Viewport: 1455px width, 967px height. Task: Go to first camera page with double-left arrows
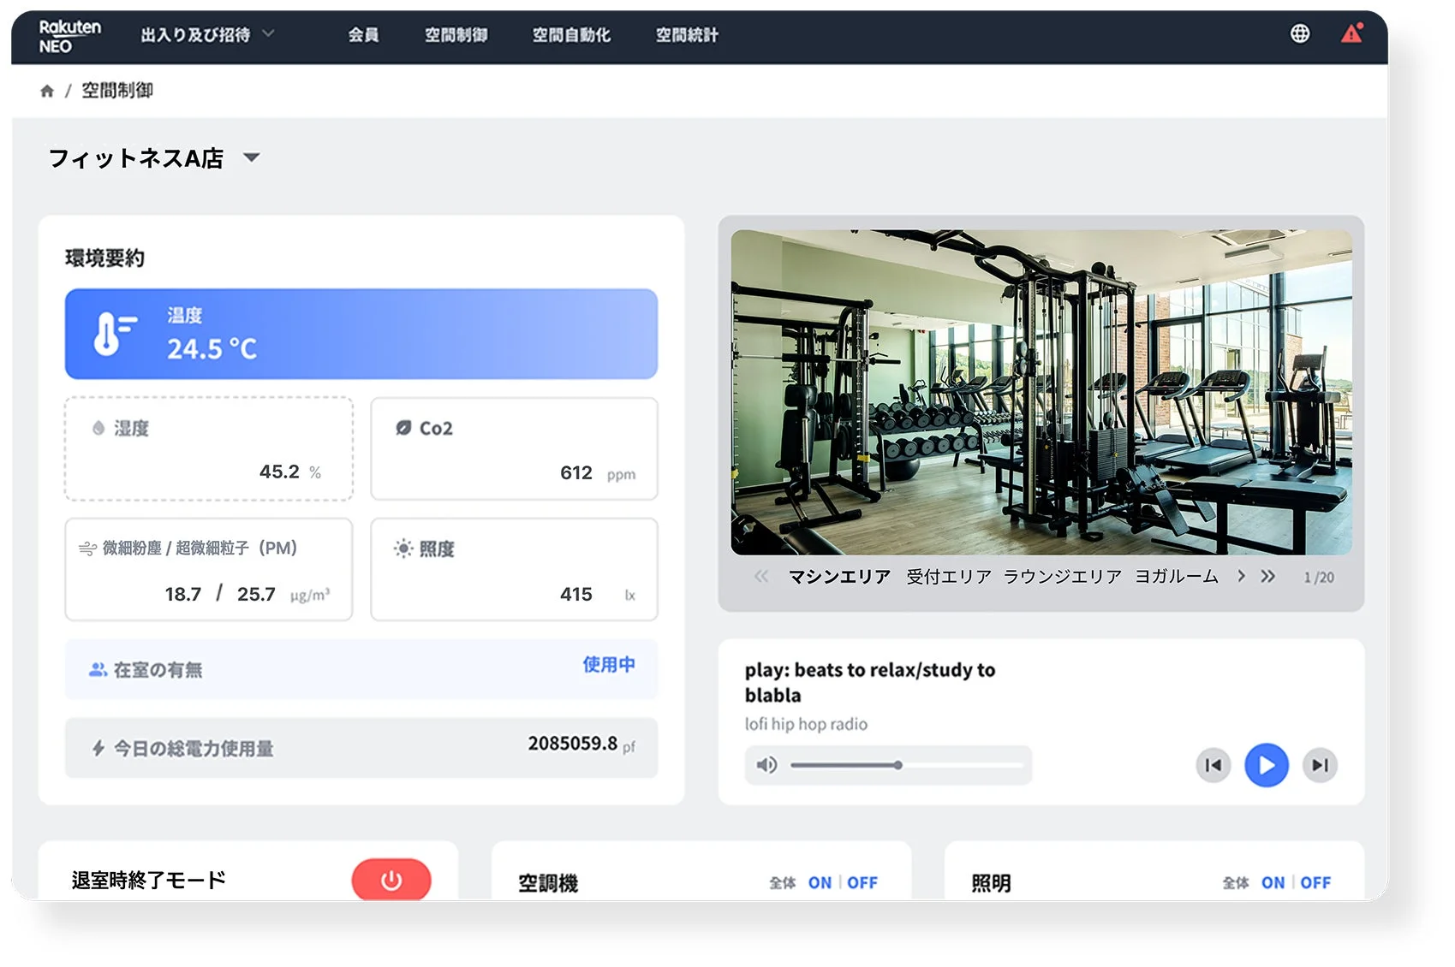pos(761,576)
